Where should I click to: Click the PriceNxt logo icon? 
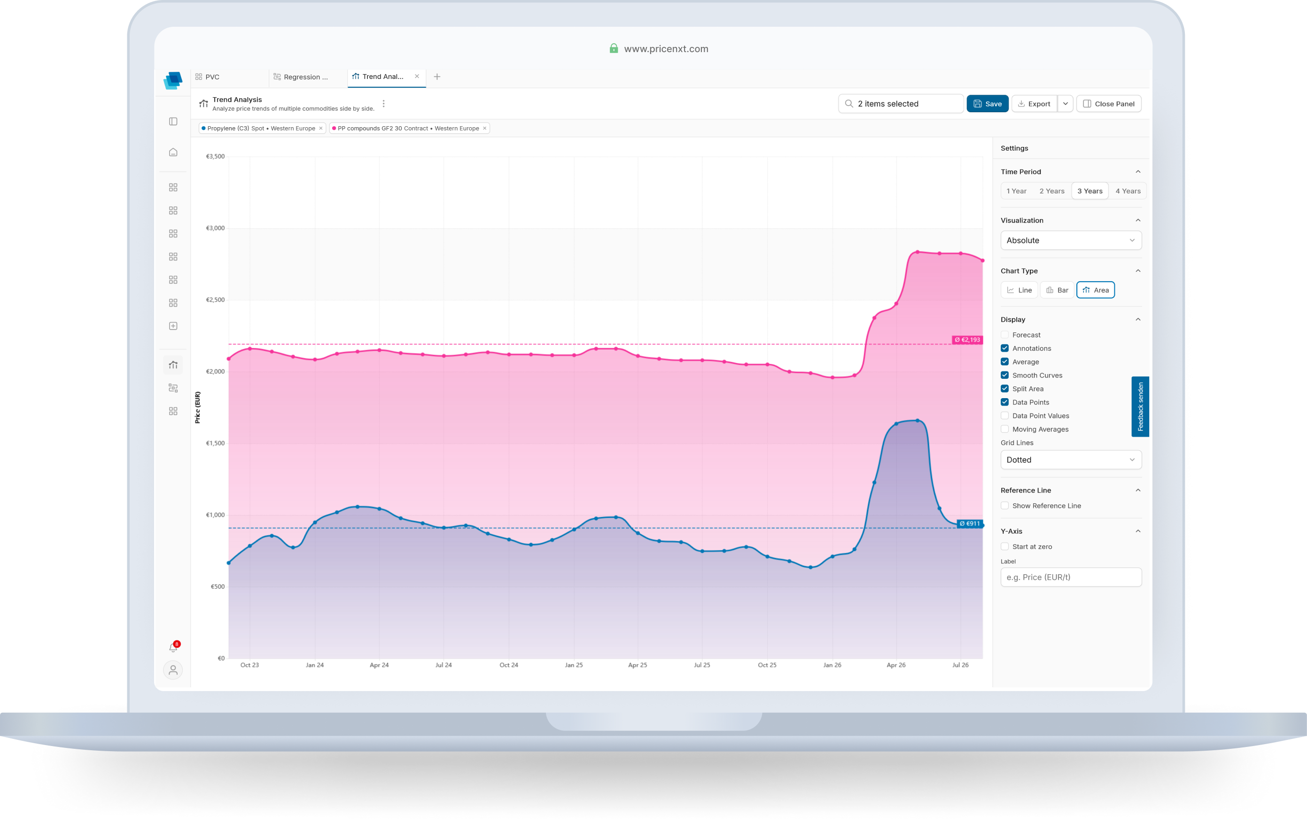pyautogui.click(x=172, y=80)
